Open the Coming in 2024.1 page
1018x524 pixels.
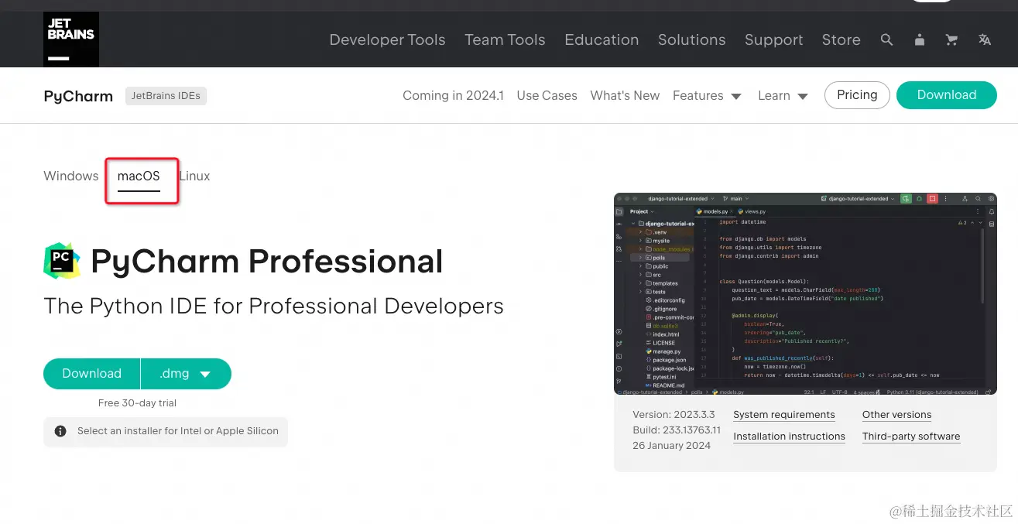point(453,95)
